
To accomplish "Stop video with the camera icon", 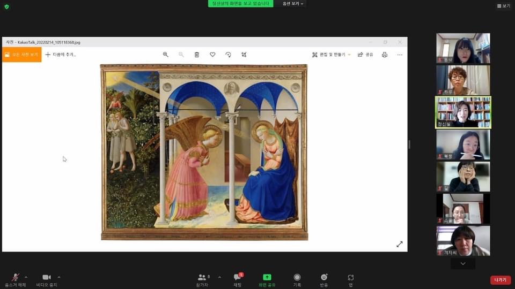I will (x=47, y=280).
